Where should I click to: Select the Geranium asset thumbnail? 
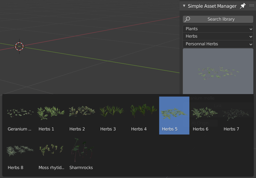20,116
